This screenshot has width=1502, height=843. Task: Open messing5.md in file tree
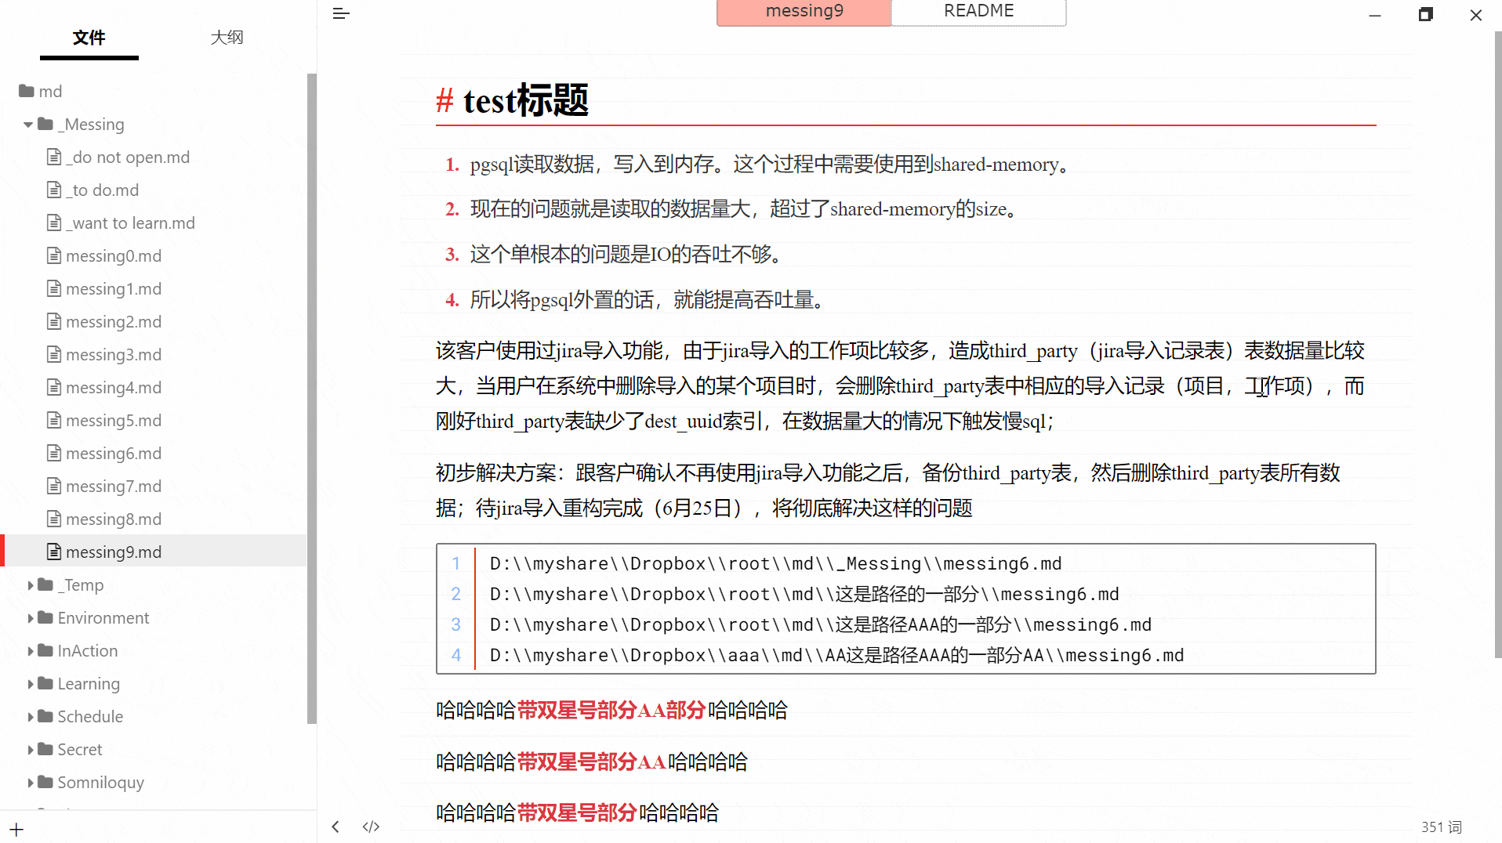click(x=114, y=420)
